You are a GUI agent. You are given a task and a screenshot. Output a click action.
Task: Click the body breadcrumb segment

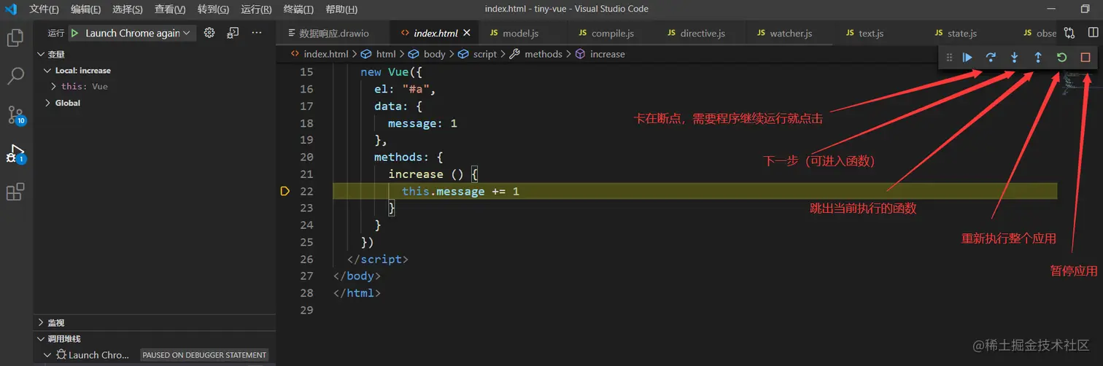427,54
